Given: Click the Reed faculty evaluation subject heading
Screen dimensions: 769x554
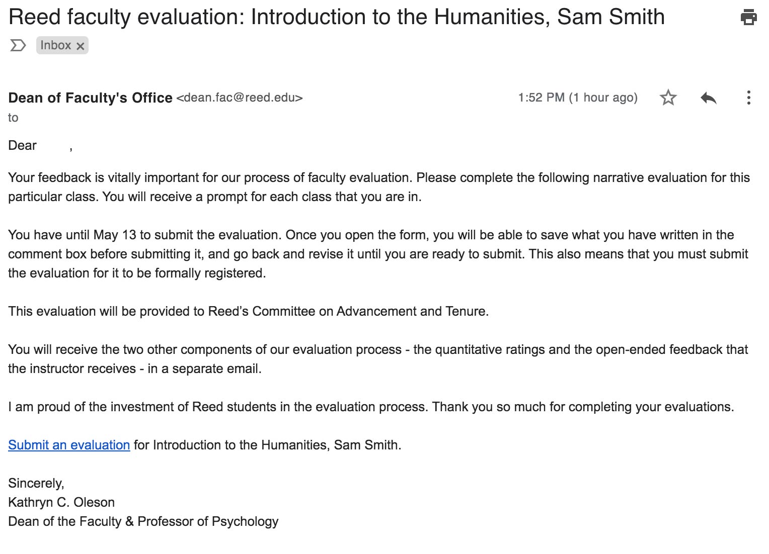Looking at the screenshot, I should (x=336, y=17).
